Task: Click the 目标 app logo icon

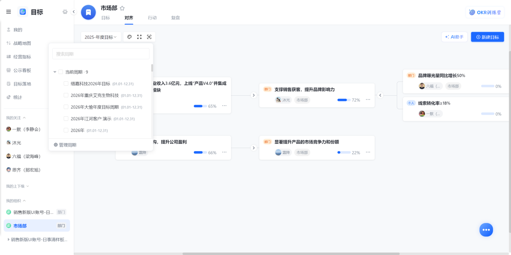Action: [23, 12]
